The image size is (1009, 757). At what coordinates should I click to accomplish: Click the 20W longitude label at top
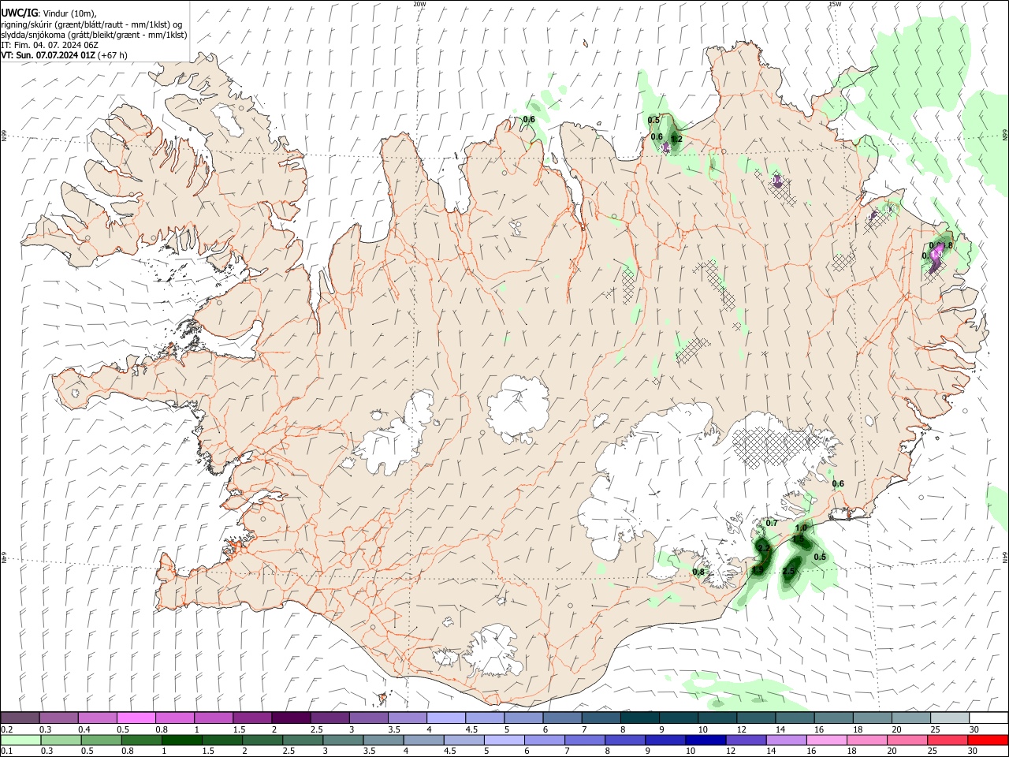coord(419,4)
